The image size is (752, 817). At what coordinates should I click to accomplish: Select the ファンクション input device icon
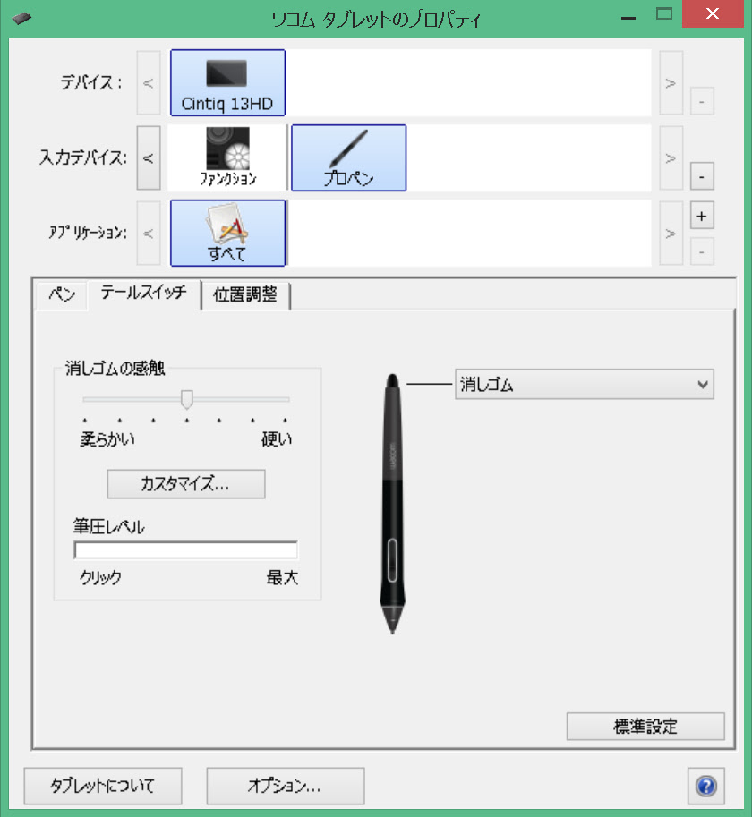227,157
